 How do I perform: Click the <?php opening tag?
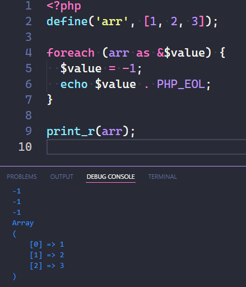64,6
